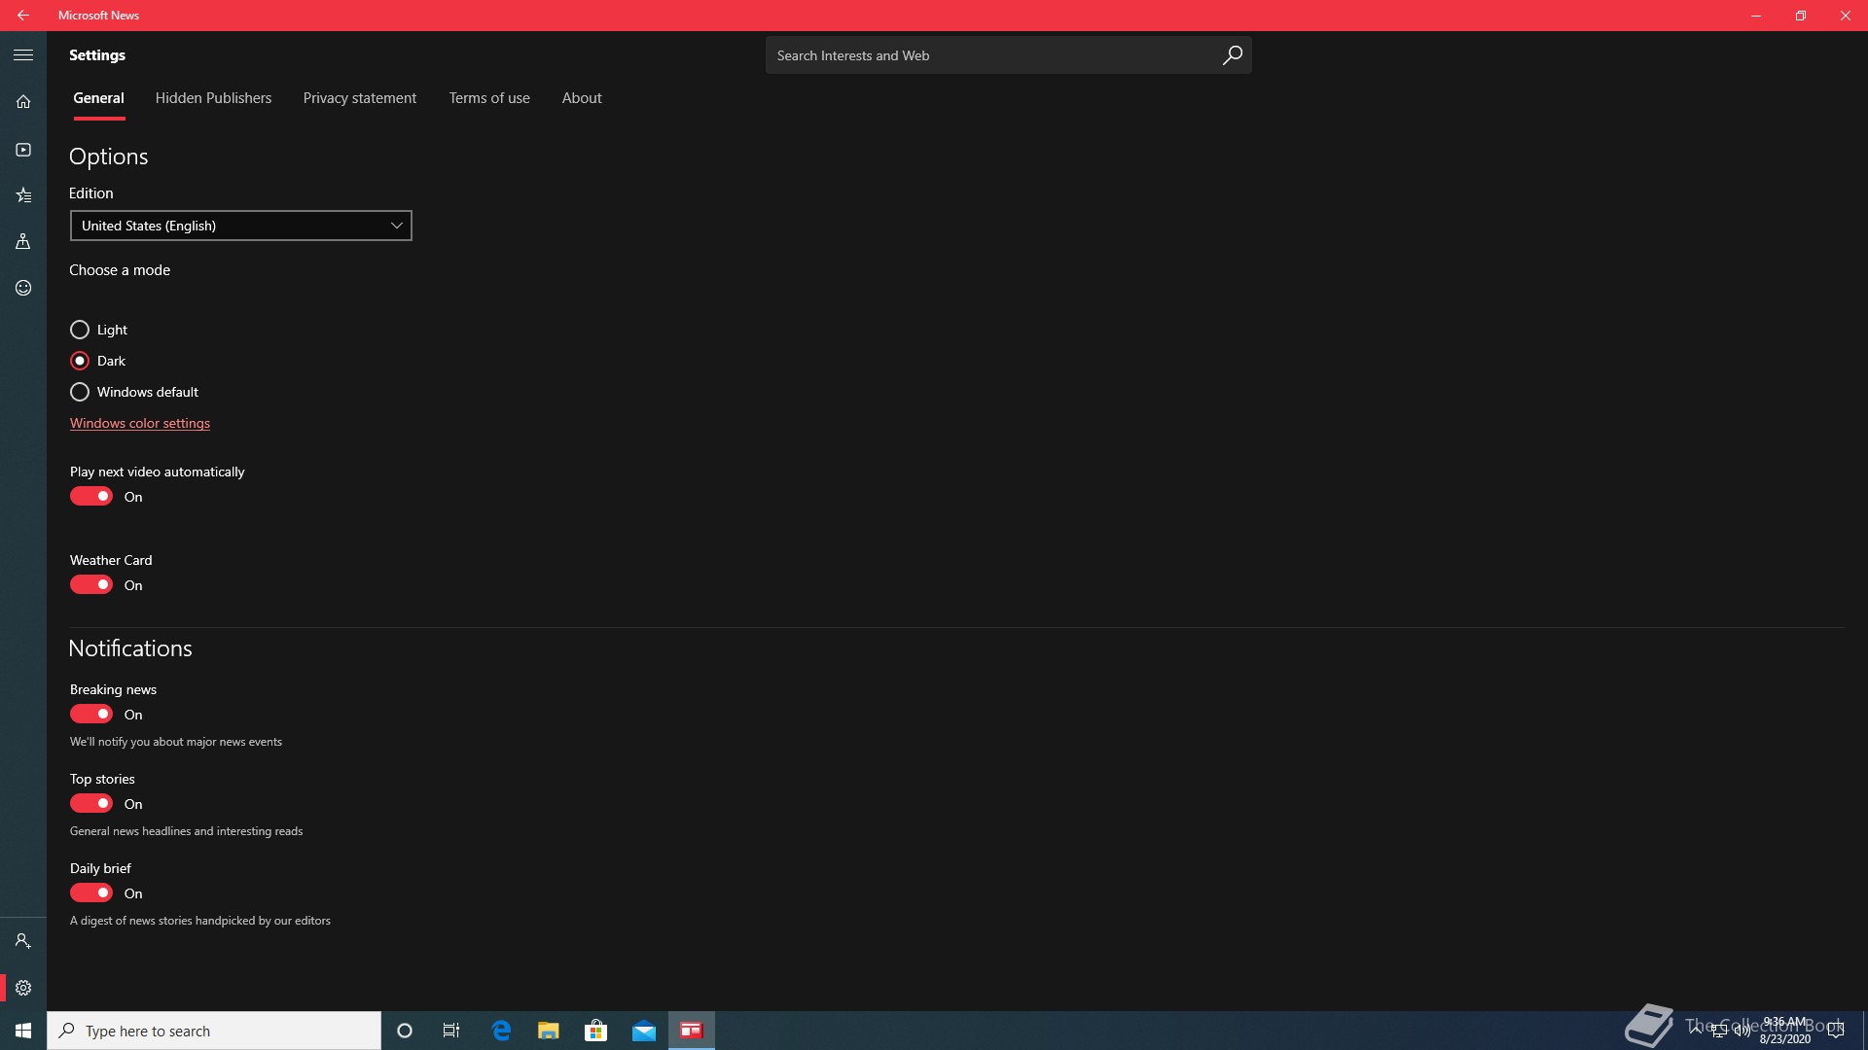
Task: Click the search magnifier icon
Action: (1232, 55)
